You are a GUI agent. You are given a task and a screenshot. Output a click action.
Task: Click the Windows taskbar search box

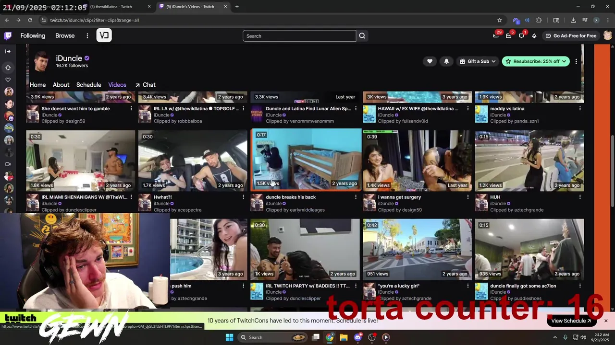(x=272, y=337)
